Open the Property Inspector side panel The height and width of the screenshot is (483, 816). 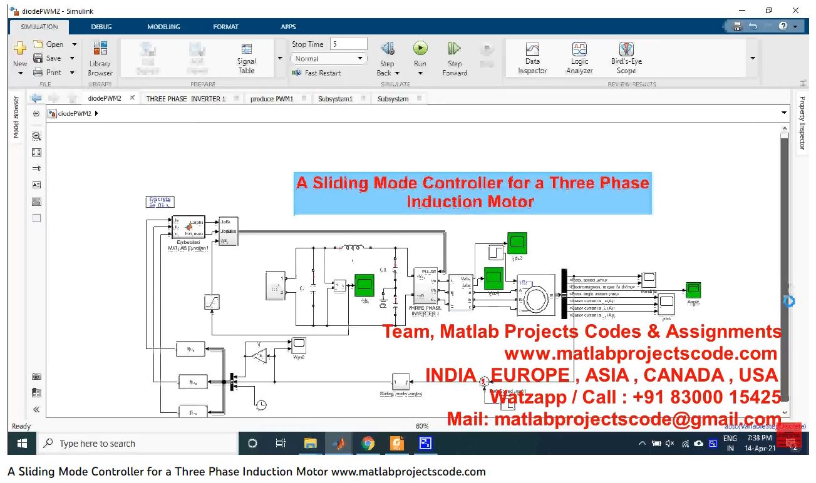[802, 123]
